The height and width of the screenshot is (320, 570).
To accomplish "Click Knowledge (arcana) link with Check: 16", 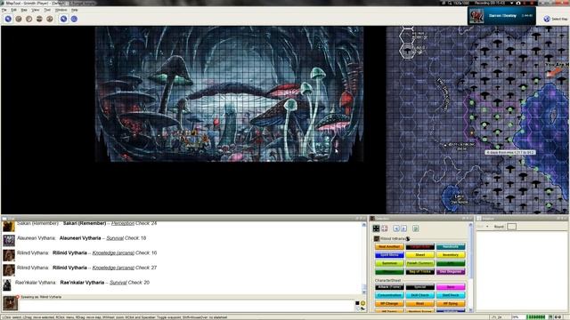I will pyautogui.click(x=113, y=252).
